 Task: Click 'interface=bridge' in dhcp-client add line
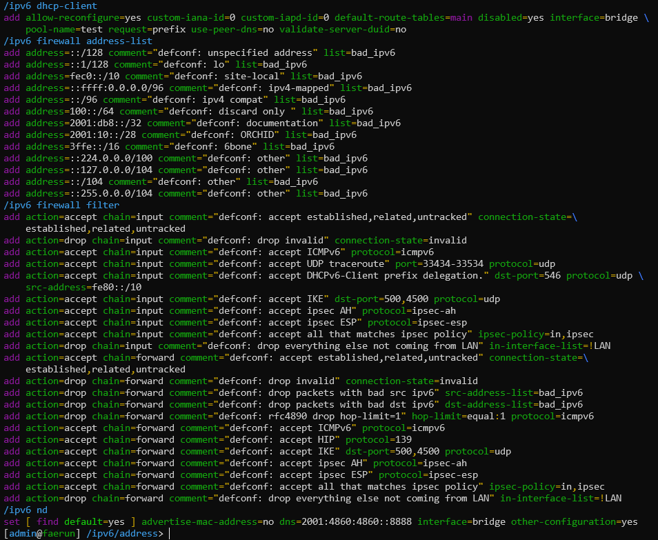tap(594, 18)
